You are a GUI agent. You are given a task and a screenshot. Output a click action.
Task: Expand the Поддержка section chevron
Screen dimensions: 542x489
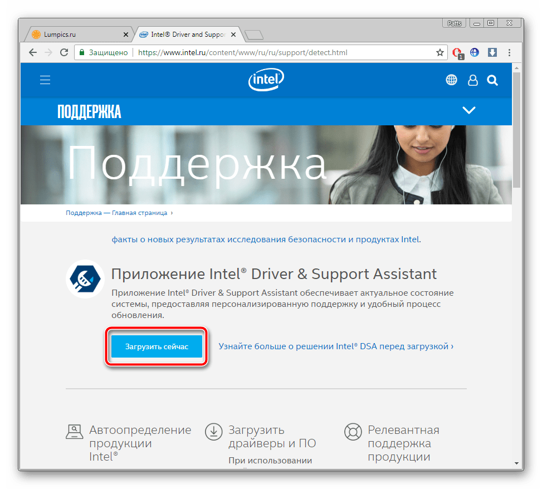pos(469,110)
